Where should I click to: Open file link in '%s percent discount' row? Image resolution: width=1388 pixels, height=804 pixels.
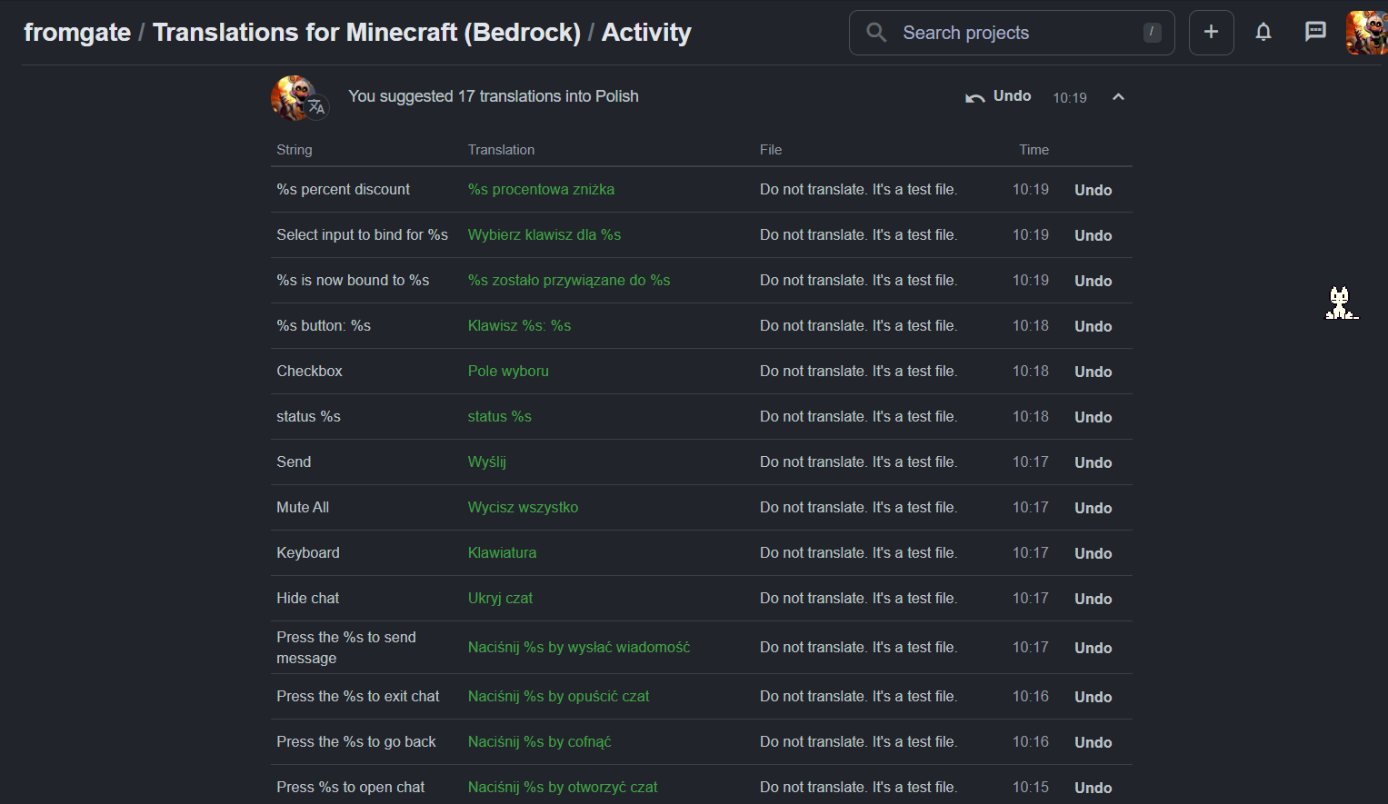(858, 189)
